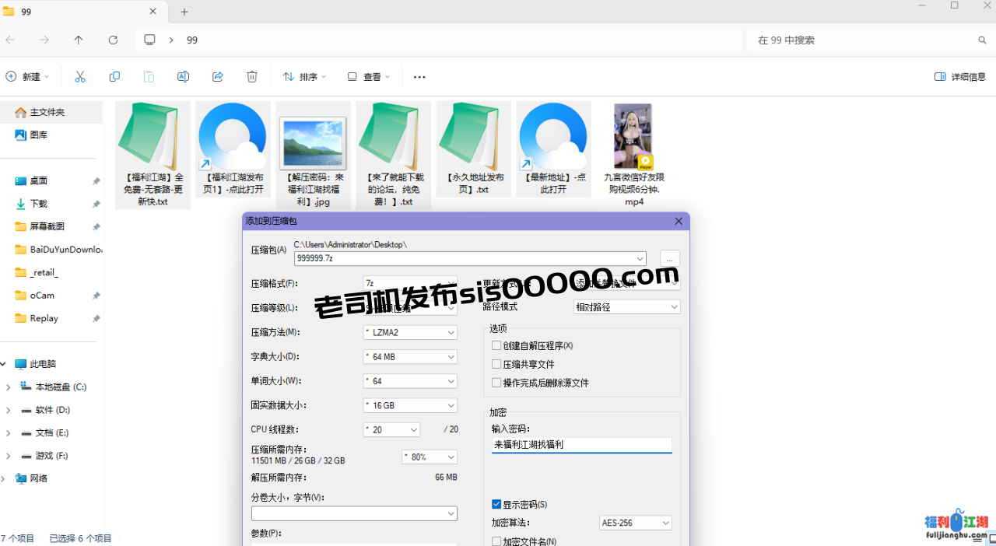Click the Copy icon in Explorer toolbar
This screenshot has height=546, width=996.
pyautogui.click(x=114, y=76)
